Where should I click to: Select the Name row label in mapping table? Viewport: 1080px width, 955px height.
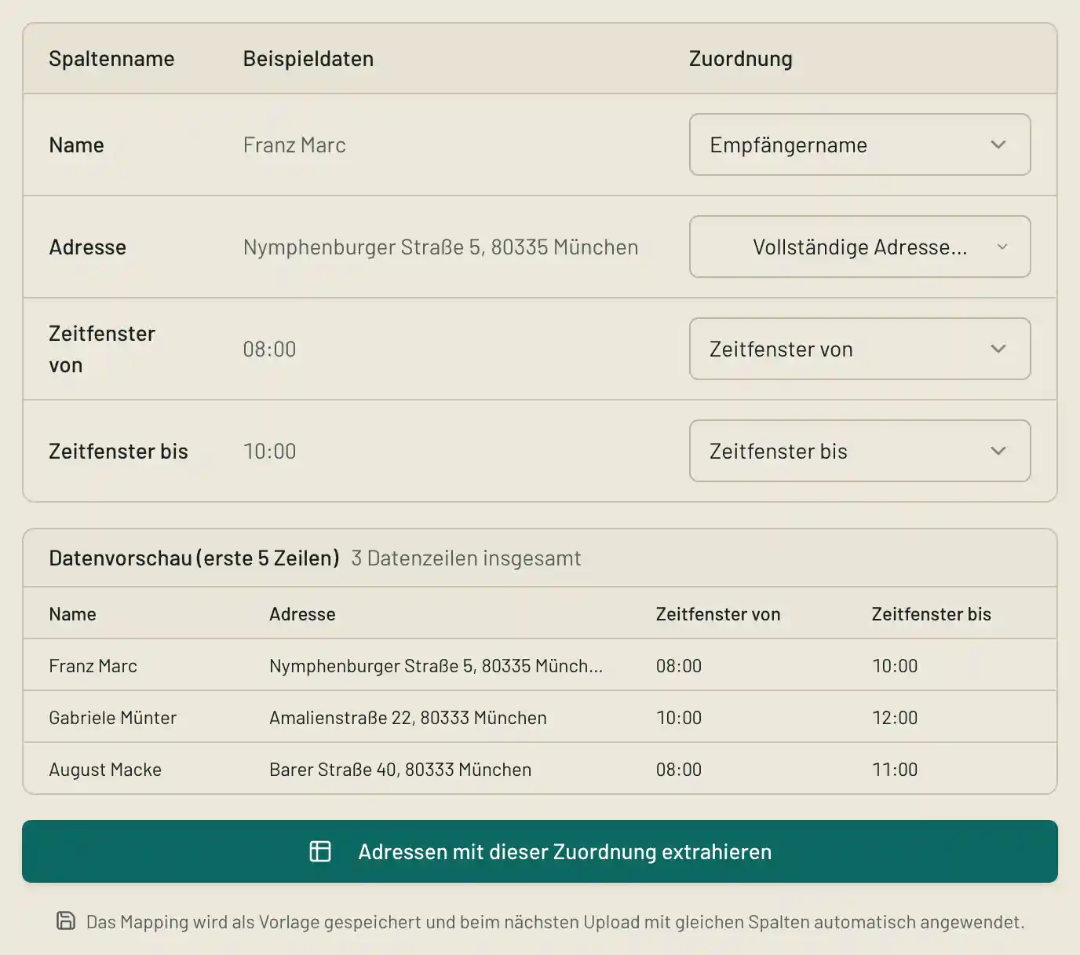[x=76, y=145]
